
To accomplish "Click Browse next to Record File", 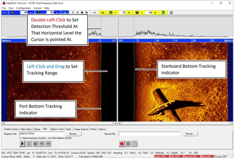I will (190, 134).
